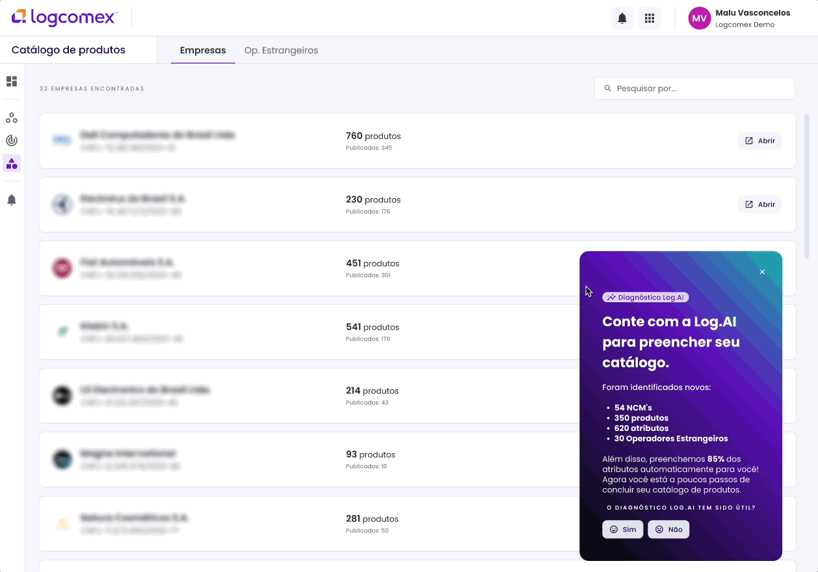This screenshot has height=572, width=818.
Task: Switch to the Op. Estrangeiros tab
Action: (x=281, y=50)
